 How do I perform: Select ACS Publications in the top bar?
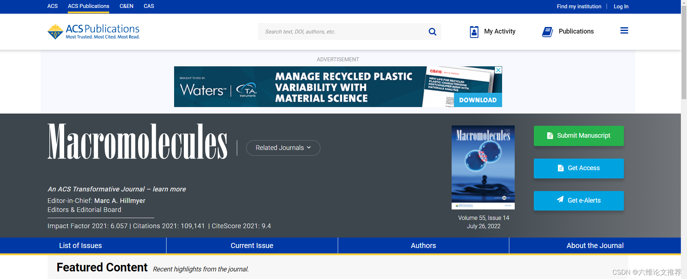89,6
